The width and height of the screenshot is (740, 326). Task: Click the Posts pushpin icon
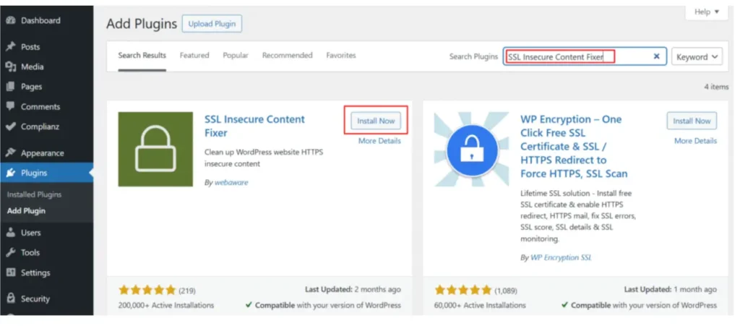pyautogui.click(x=10, y=47)
